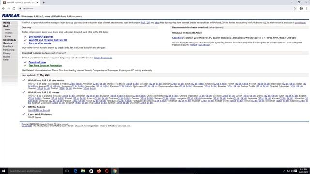Open Microsoft Store from the taskbar

coord(91,171)
